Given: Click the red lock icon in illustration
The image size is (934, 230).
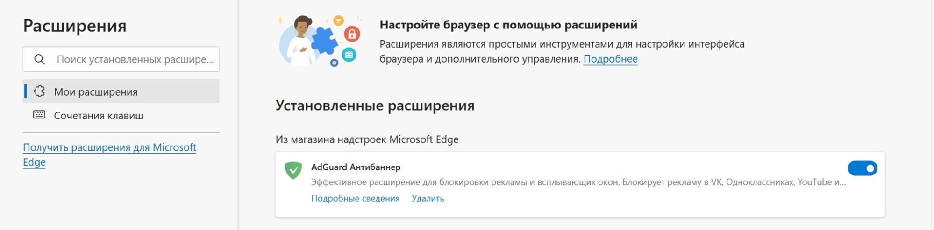Looking at the screenshot, I should pyautogui.click(x=352, y=34).
